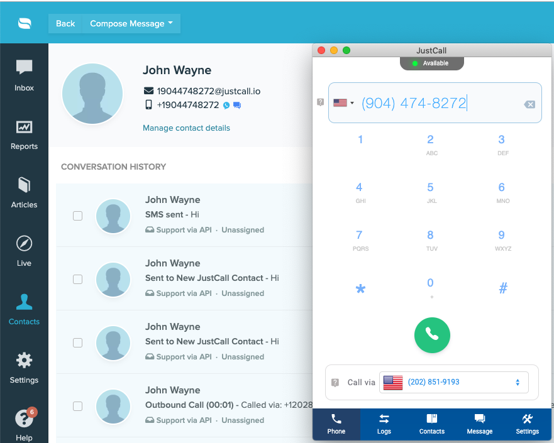Open Contacts in the sidebar
Viewport: 554px width, 443px height.
24,310
